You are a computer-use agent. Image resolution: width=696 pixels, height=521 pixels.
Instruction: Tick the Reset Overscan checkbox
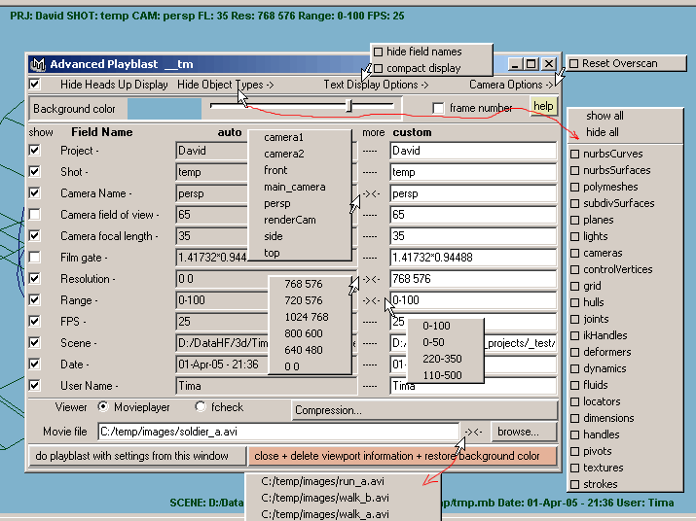pos(574,63)
